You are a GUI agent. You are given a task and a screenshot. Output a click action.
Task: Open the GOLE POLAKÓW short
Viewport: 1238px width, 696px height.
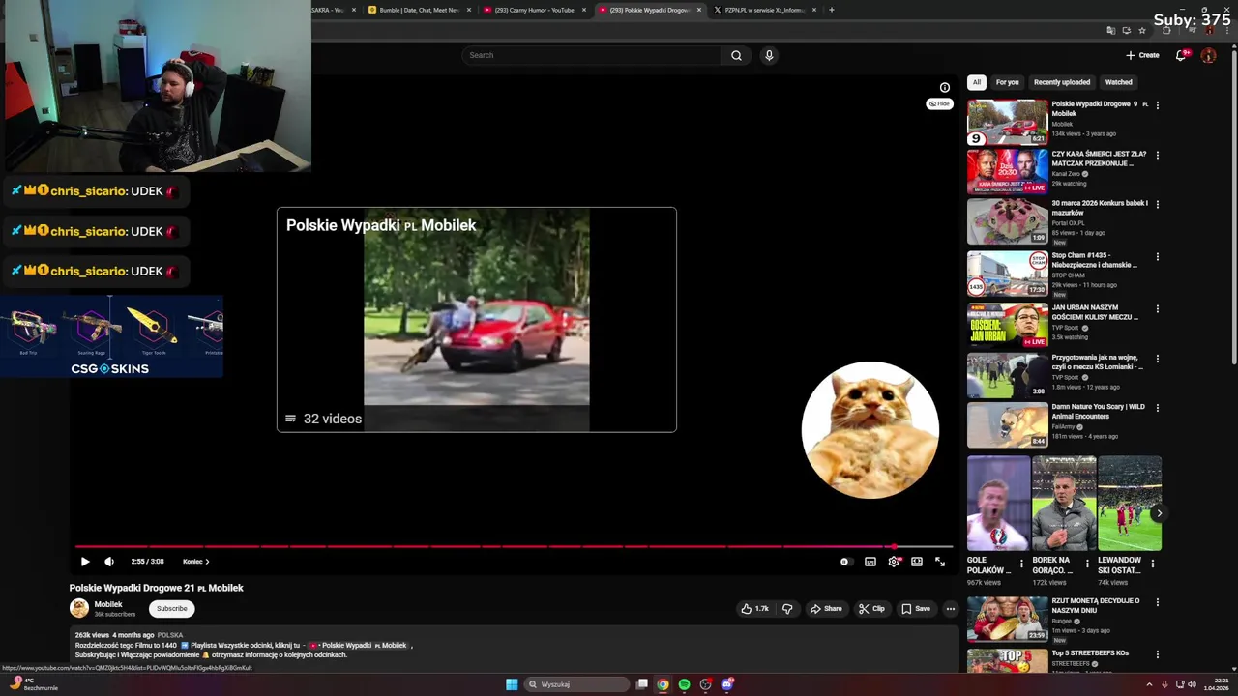(998, 504)
